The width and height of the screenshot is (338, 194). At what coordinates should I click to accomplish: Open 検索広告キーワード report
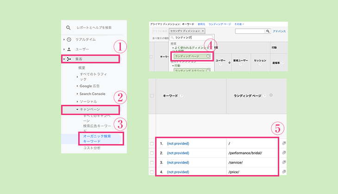click(x=97, y=128)
